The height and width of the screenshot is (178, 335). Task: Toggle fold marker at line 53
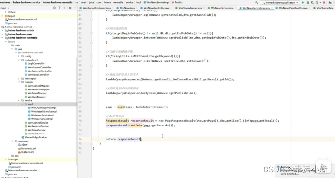(x=92, y=42)
